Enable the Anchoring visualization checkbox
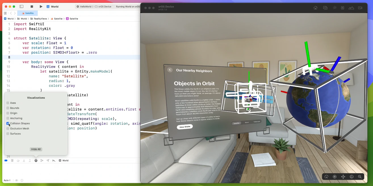The width and height of the screenshot is (373, 186). click(x=8, y=118)
